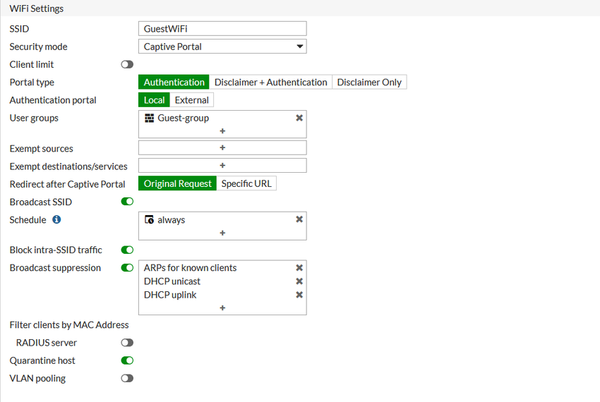
Task: Remove Guest-group from User groups
Action: point(299,118)
